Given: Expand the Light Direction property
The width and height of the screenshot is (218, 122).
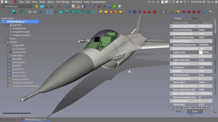Looking at the screenshot, I should (171, 56).
